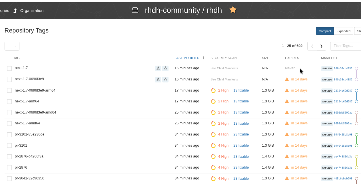This screenshot has width=361, height=184.
Task: Click scan ring icon for next-1.7-amd64
Action: (x=213, y=124)
